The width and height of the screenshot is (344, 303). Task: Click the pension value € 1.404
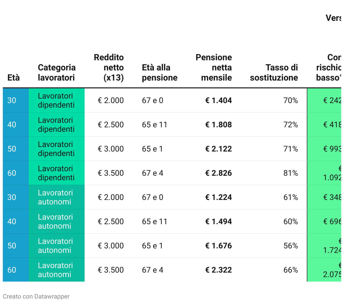click(219, 101)
